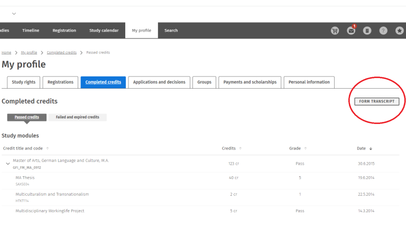Switch to Failed and expired credits
Viewport: 406px width, 228px height.
(77, 117)
